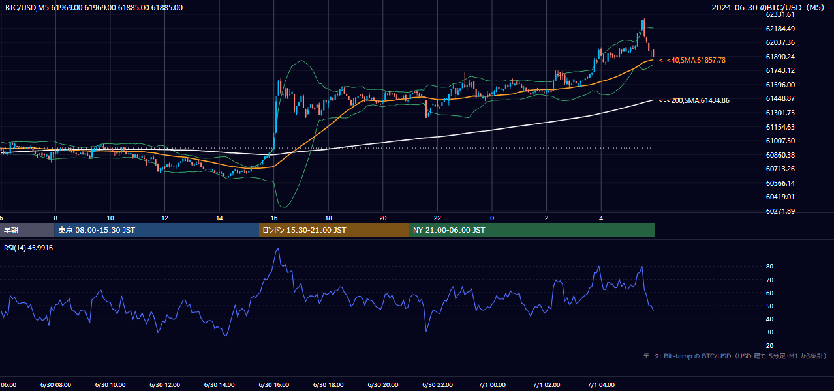Click the 7/1 04:00 bottom time label

[601, 384]
